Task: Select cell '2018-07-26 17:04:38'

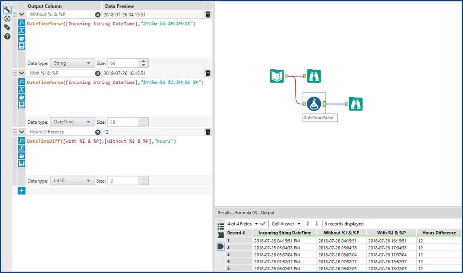Action: (392, 248)
